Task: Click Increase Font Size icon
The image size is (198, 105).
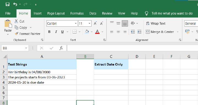Action: 95,23
